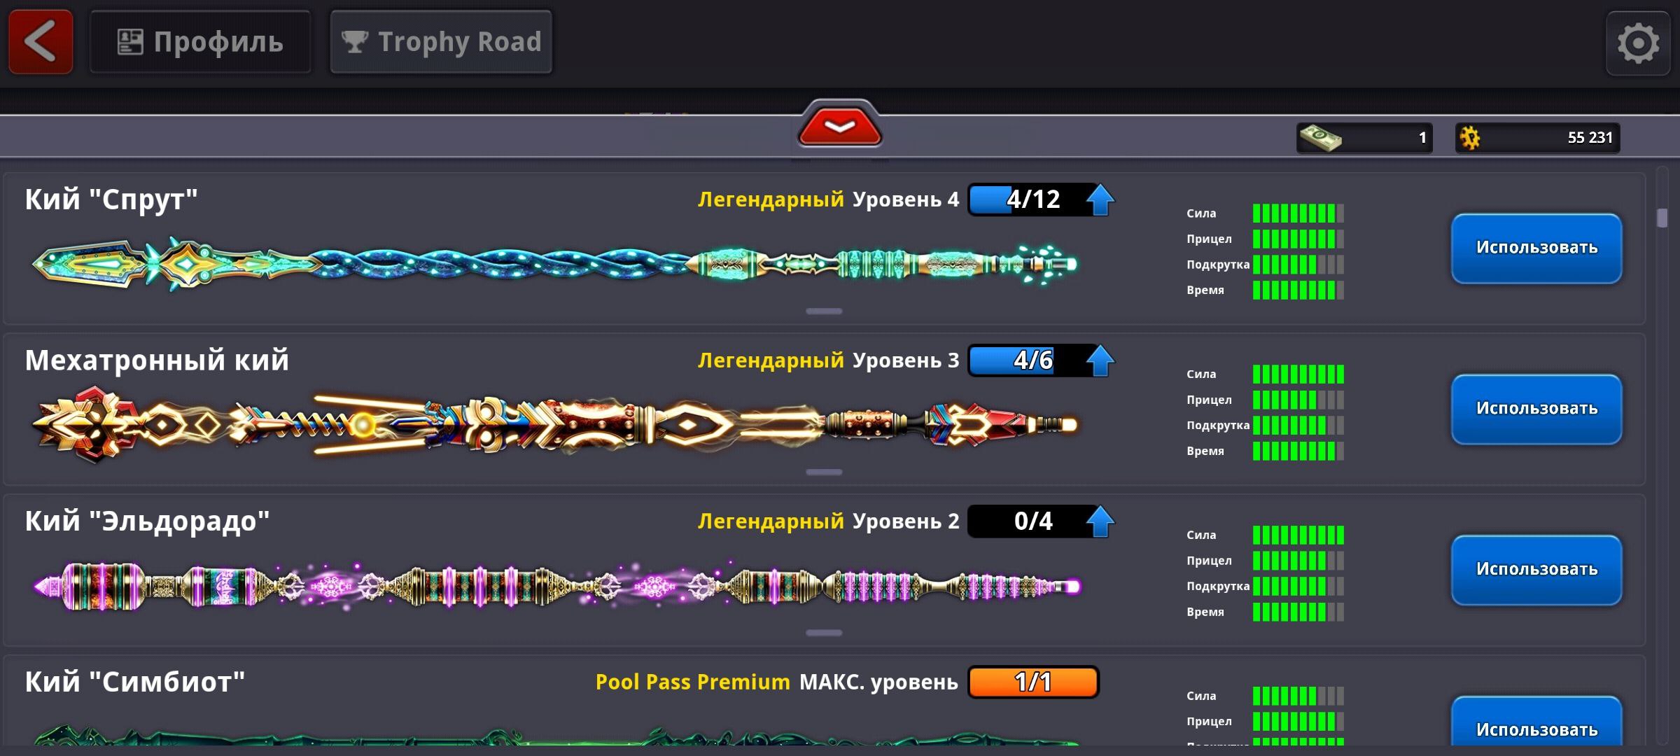Click Сила stat bar of Симбиот
This screenshot has height=756, width=1680.
point(1298,696)
